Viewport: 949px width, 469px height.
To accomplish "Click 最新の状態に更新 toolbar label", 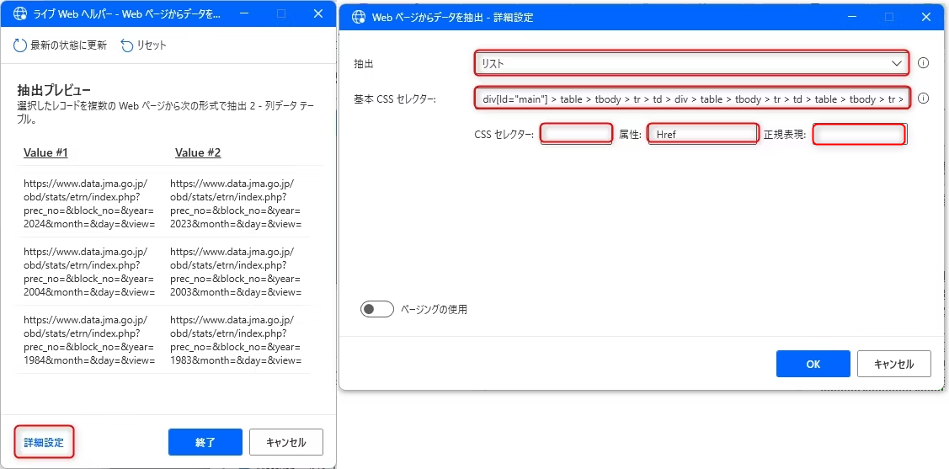I will click(x=68, y=45).
